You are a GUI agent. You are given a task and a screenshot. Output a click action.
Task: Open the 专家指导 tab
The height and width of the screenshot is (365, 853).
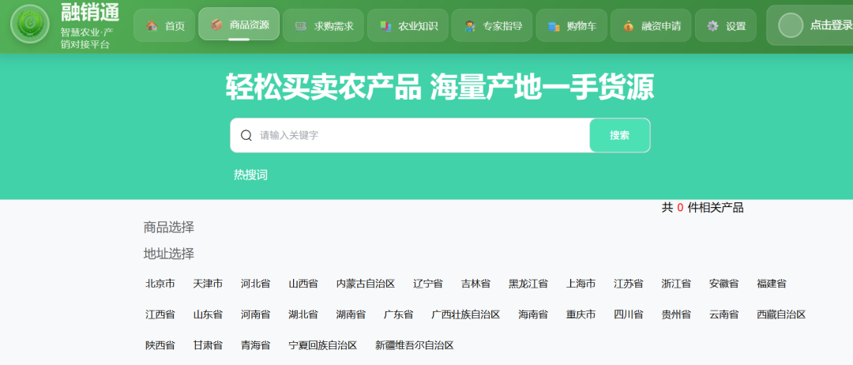pos(492,25)
